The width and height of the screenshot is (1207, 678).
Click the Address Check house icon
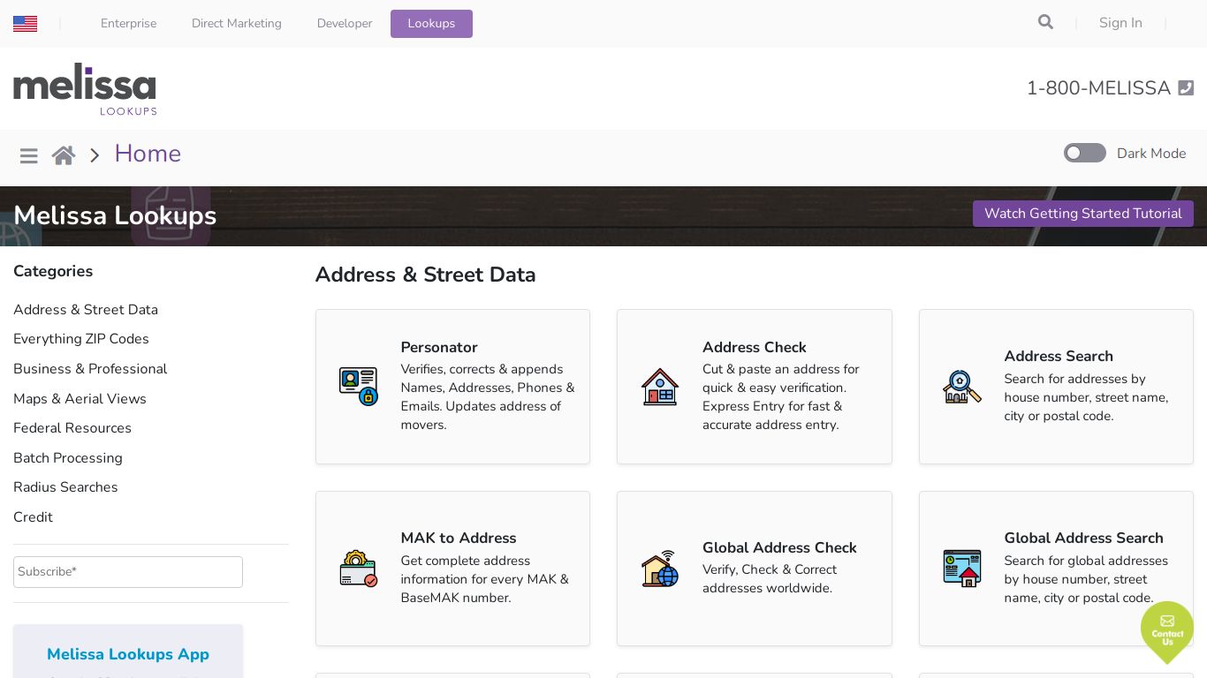click(660, 387)
